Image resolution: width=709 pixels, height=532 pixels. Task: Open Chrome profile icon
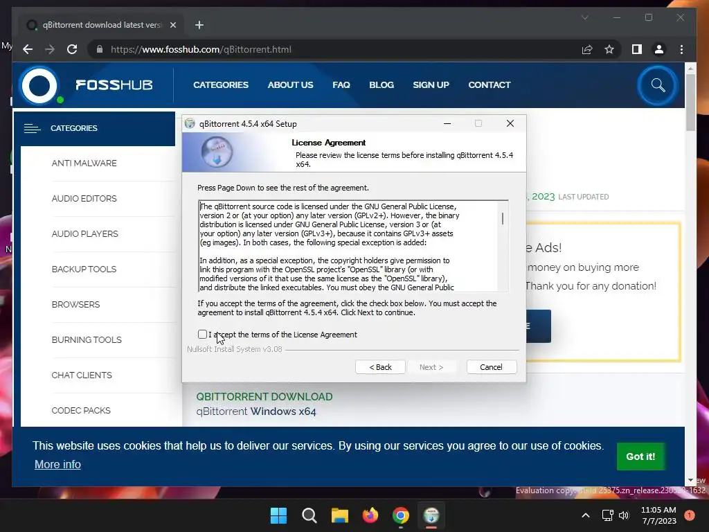click(x=659, y=49)
